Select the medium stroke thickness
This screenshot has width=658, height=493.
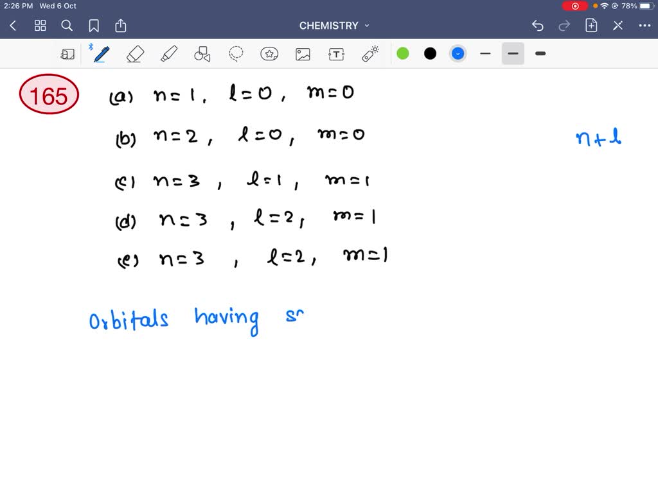point(512,53)
